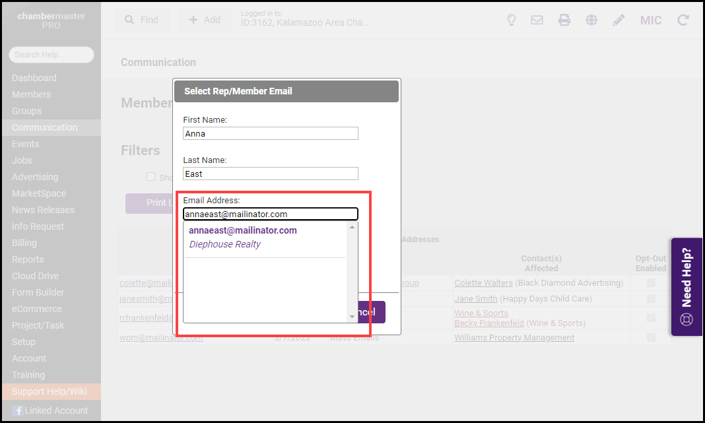Open the Colette Walters contact link
The image size is (705, 423).
pyautogui.click(x=483, y=282)
